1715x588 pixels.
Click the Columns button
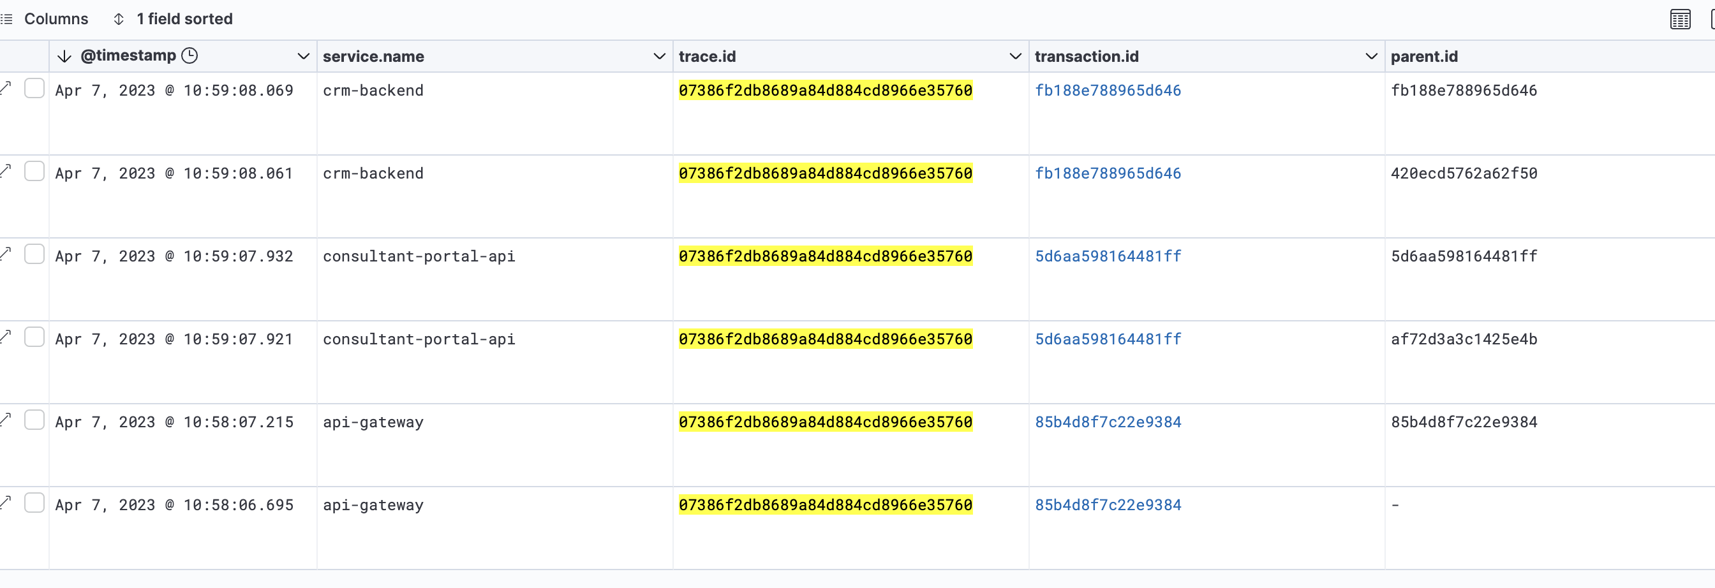56,19
